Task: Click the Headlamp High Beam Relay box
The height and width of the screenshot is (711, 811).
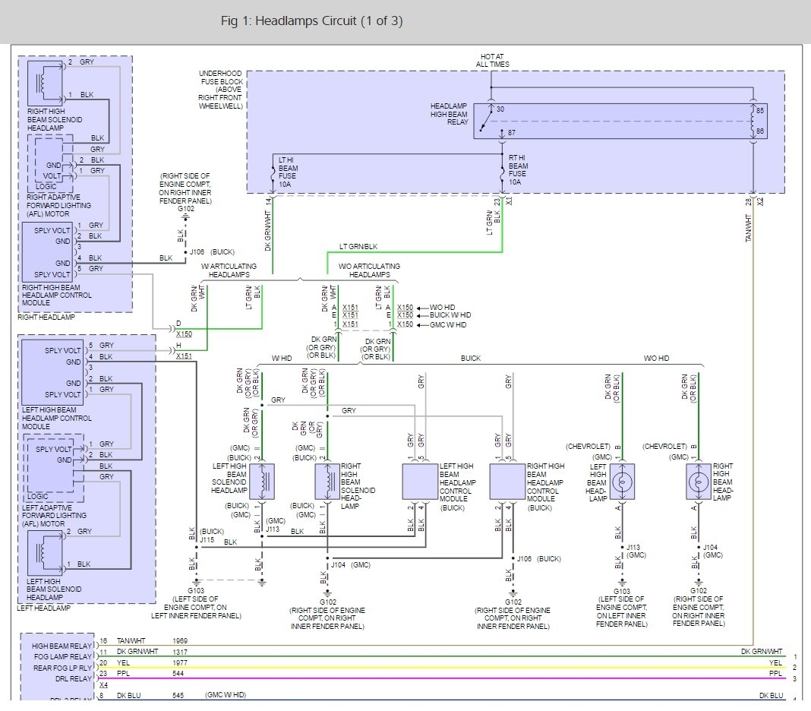Action: 620,121
